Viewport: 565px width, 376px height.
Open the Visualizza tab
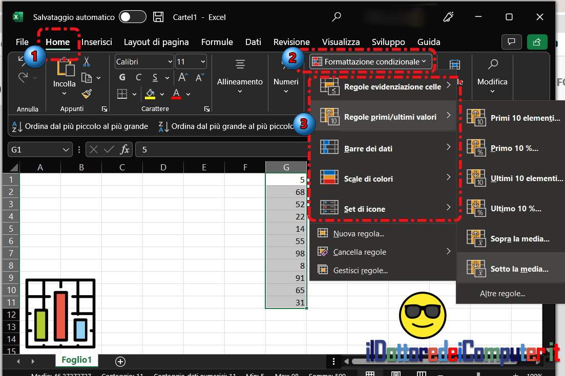coord(341,42)
